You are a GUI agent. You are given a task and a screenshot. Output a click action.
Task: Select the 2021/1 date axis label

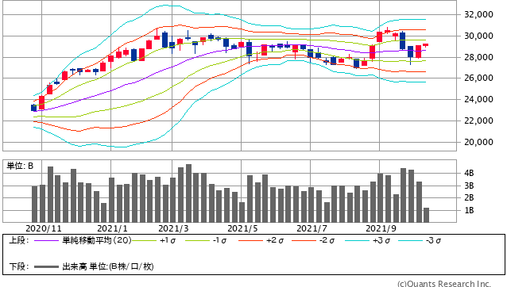point(112,228)
